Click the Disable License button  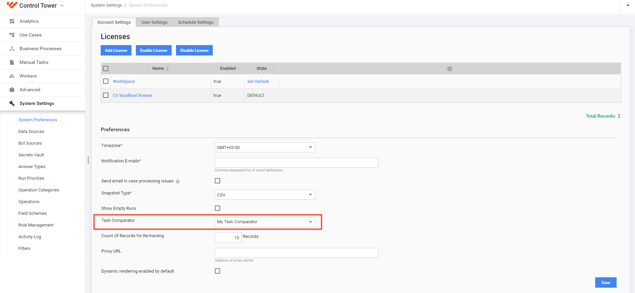[194, 50]
